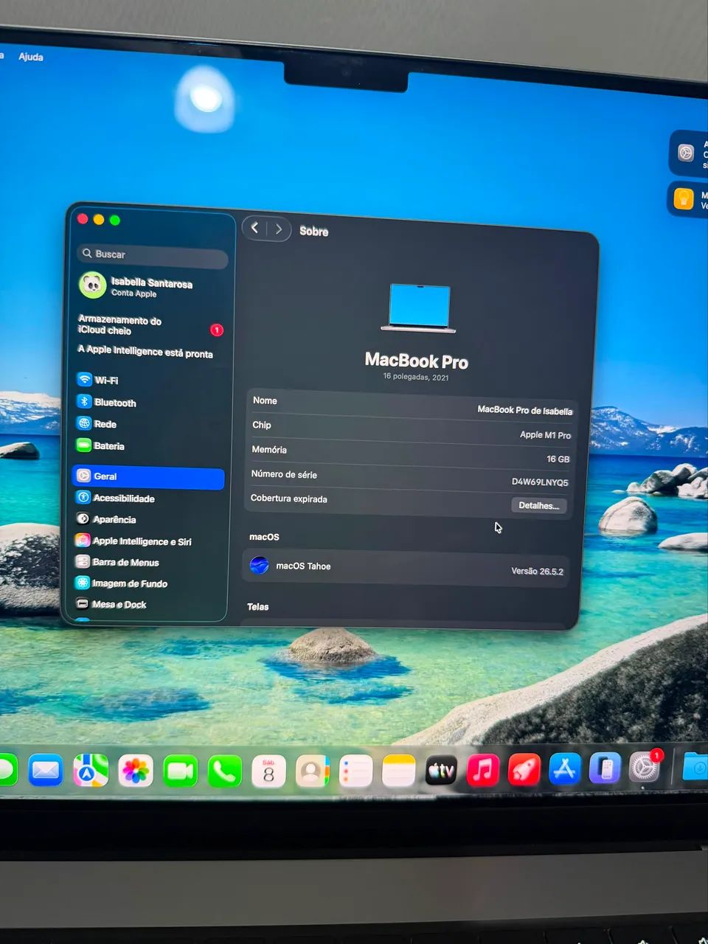
Task: Launch iPhone Mirroring from the Dock
Action: coord(605,769)
